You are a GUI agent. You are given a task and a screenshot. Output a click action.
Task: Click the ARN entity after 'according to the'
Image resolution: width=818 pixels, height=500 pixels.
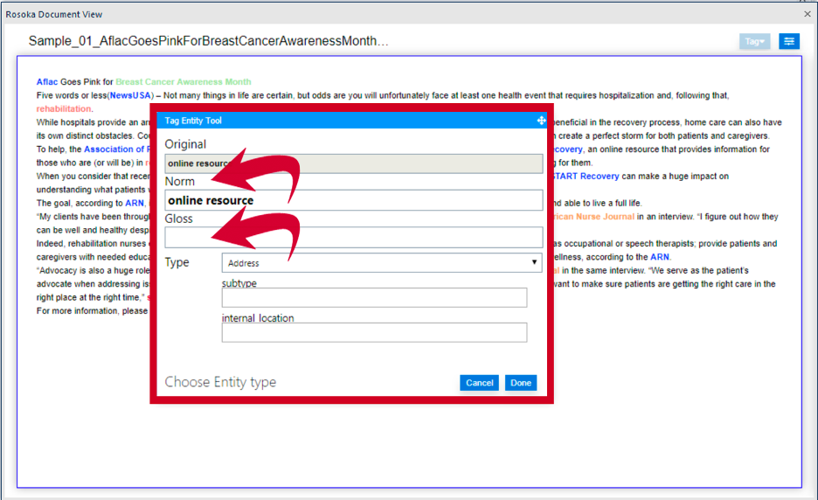[x=660, y=257]
